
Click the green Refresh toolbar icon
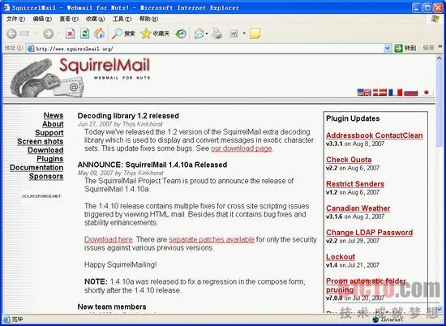pos(84,33)
